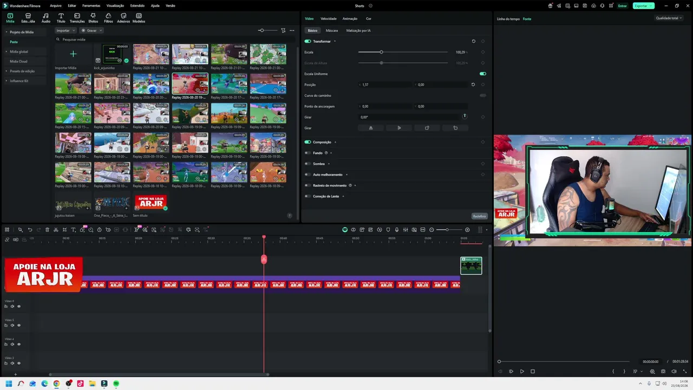Mute the Vídeo 5 track
Image resolution: width=693 pixels, height=390 pixels.
12,326
